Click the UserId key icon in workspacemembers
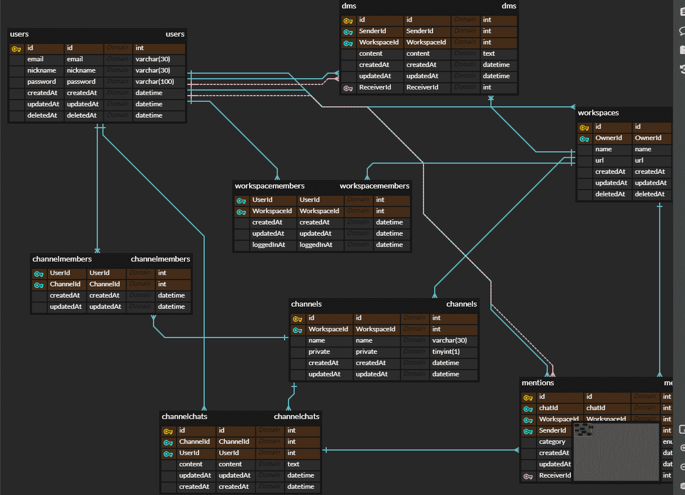Viewport: 685px width, 495px height. (241, 200)
